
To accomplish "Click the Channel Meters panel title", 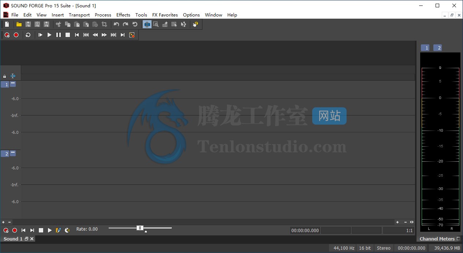I will pyautogui.click(x=437, y=239).
